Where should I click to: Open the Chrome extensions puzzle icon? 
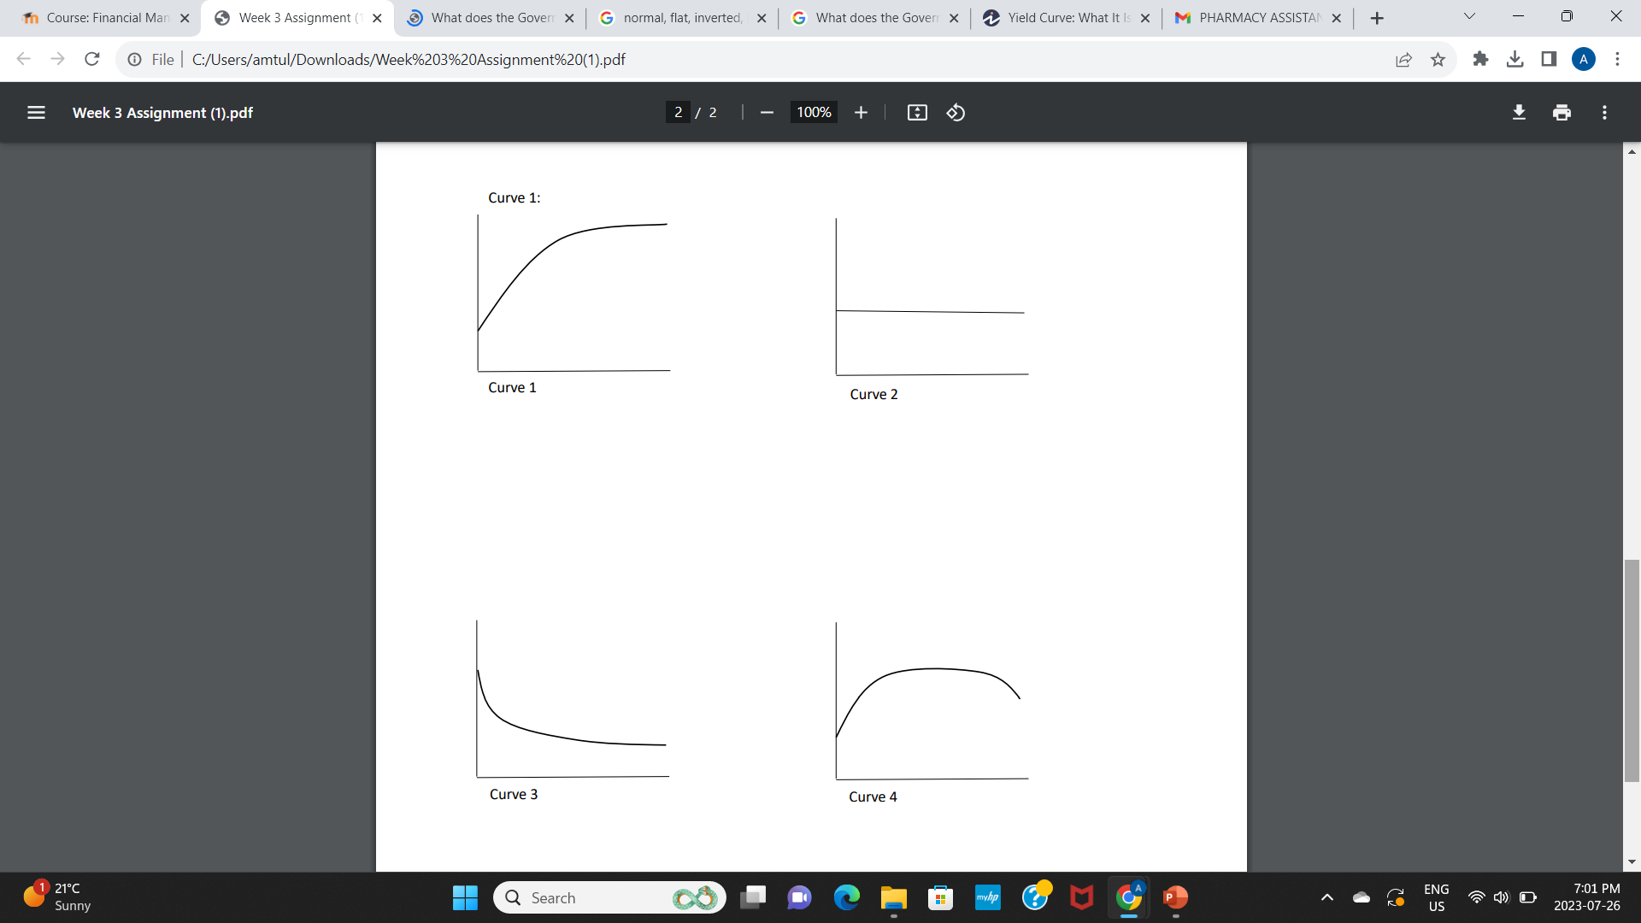1480,59
